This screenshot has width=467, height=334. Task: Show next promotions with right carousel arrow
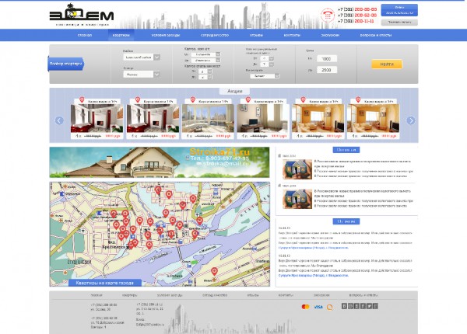tap(411, 120)
